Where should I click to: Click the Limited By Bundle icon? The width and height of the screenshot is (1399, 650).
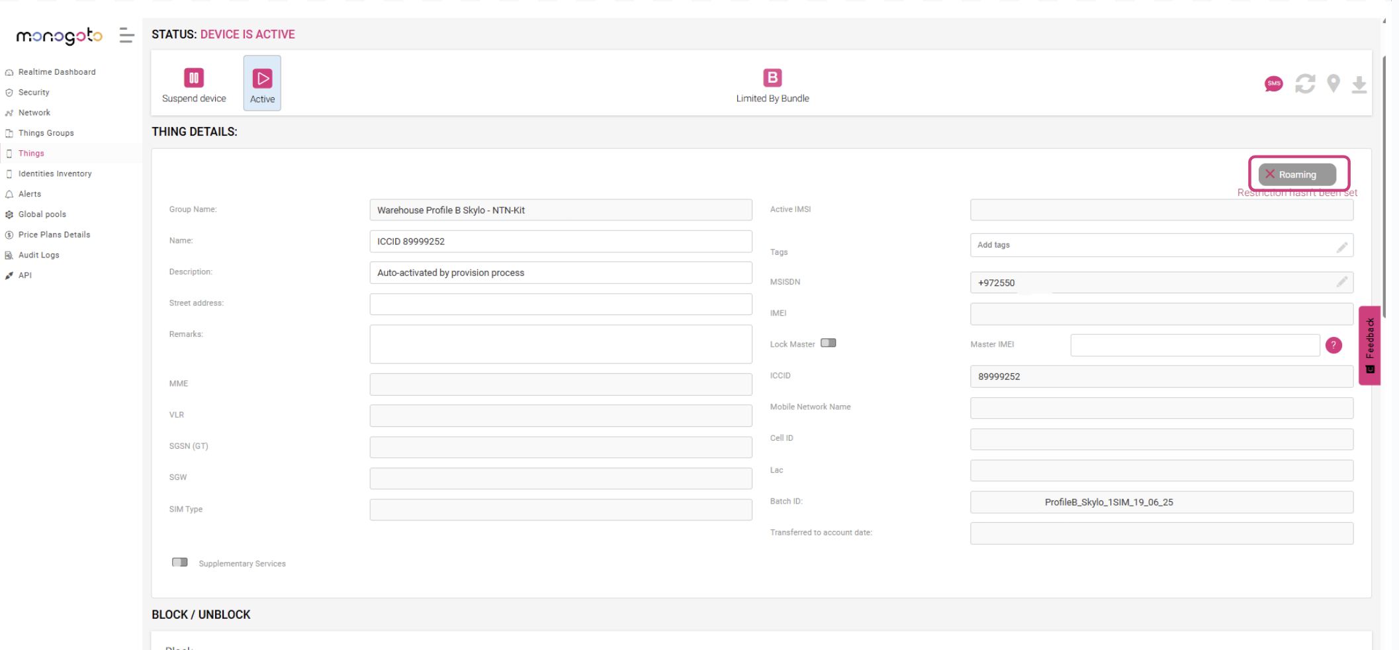pyautogui.click(x=772, y=77)
